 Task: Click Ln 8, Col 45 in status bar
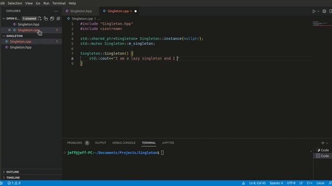[x=257, y=183]
